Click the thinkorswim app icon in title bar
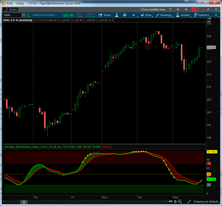The height and width of the screenshot is (206, 222). coord(4,3)
